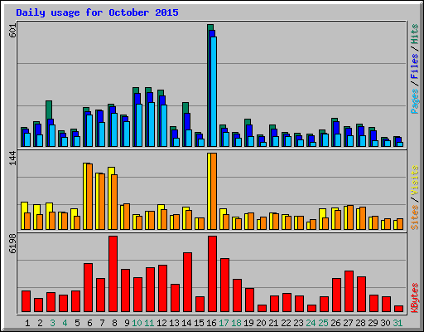The width and height of the screenshot is (424, 332).
Task: Click day 14 on the x-axis
Action: (186, 323)
